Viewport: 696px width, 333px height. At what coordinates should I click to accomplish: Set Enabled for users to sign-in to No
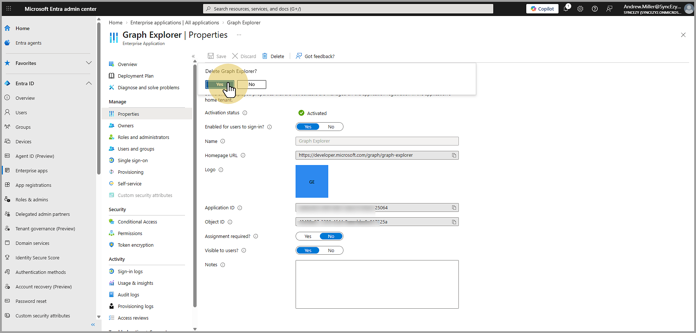(331, 127)
